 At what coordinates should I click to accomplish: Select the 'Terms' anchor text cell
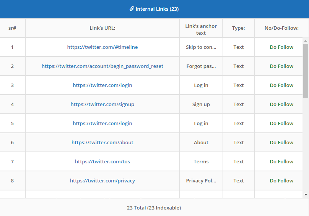pyautogui.click(x=201, y=161)
